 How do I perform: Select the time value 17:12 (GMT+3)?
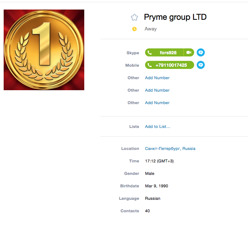[x=159, y=161]
